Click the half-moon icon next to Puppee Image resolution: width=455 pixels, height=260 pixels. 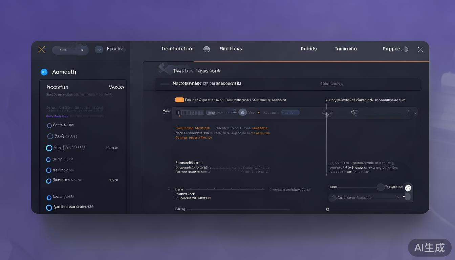coord(406,49)
